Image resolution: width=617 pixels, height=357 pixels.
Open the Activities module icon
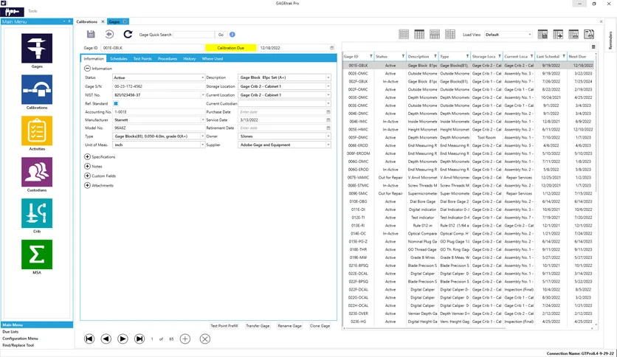tap(37, 131)
